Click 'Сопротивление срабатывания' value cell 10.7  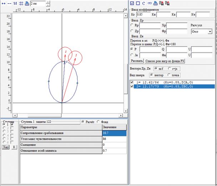tap(114, 133)
